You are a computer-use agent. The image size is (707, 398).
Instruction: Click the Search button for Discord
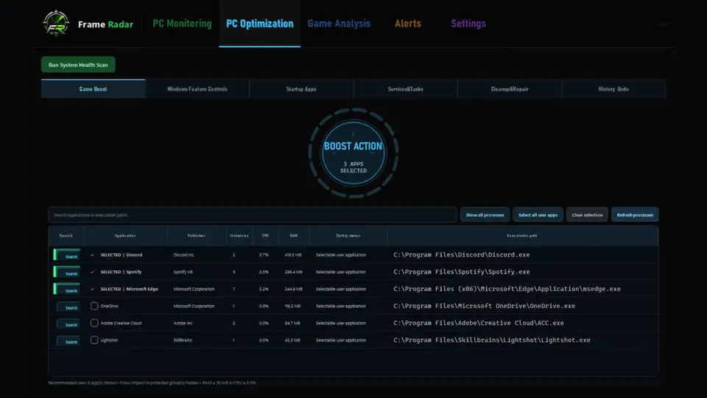click(x=68, y=255)
